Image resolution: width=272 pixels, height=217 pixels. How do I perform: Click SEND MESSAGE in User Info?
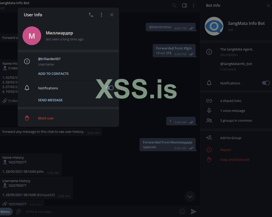[x=50, y=100]
